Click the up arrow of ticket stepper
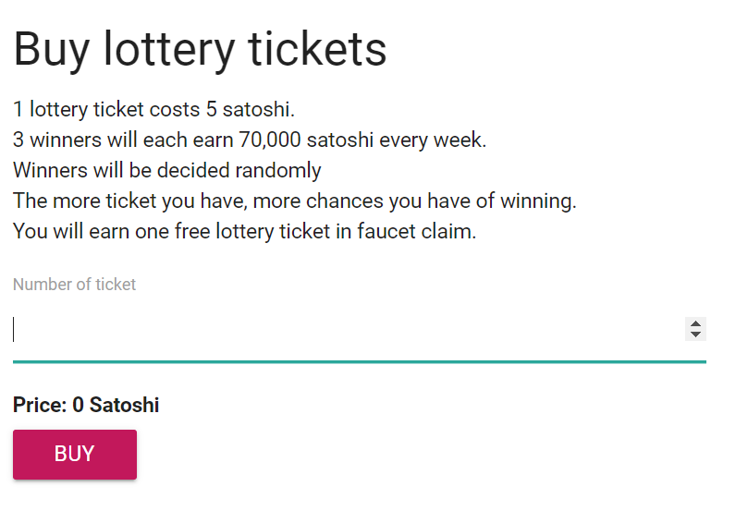The width and height of the screenshot is (748, 511). coord(695,323)
